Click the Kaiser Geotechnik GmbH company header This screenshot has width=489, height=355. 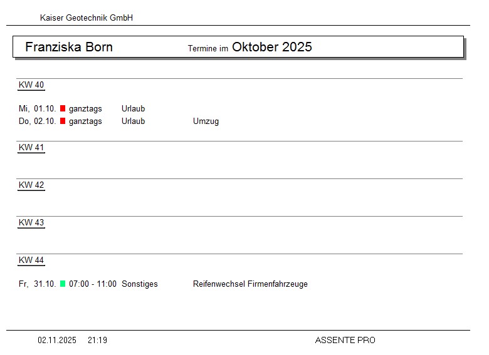coord(87,18)
